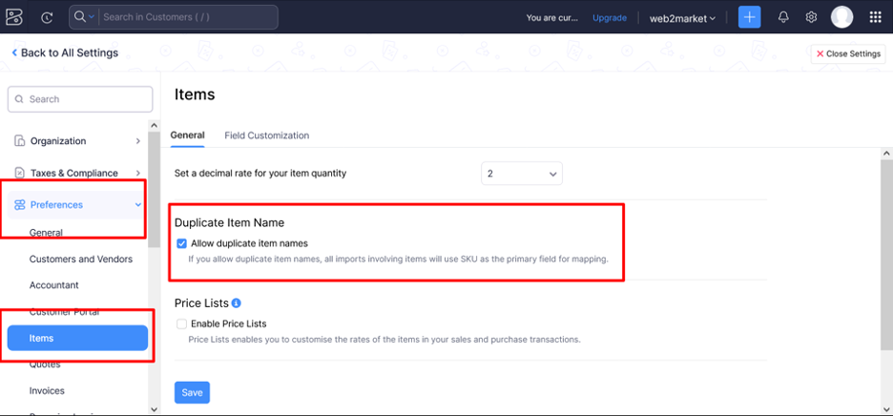The width and height of the screenshot is (893, 416).
Task: Uncheck Allow duplicate item names
Action: pyautogui.click(x=182, y=243)
